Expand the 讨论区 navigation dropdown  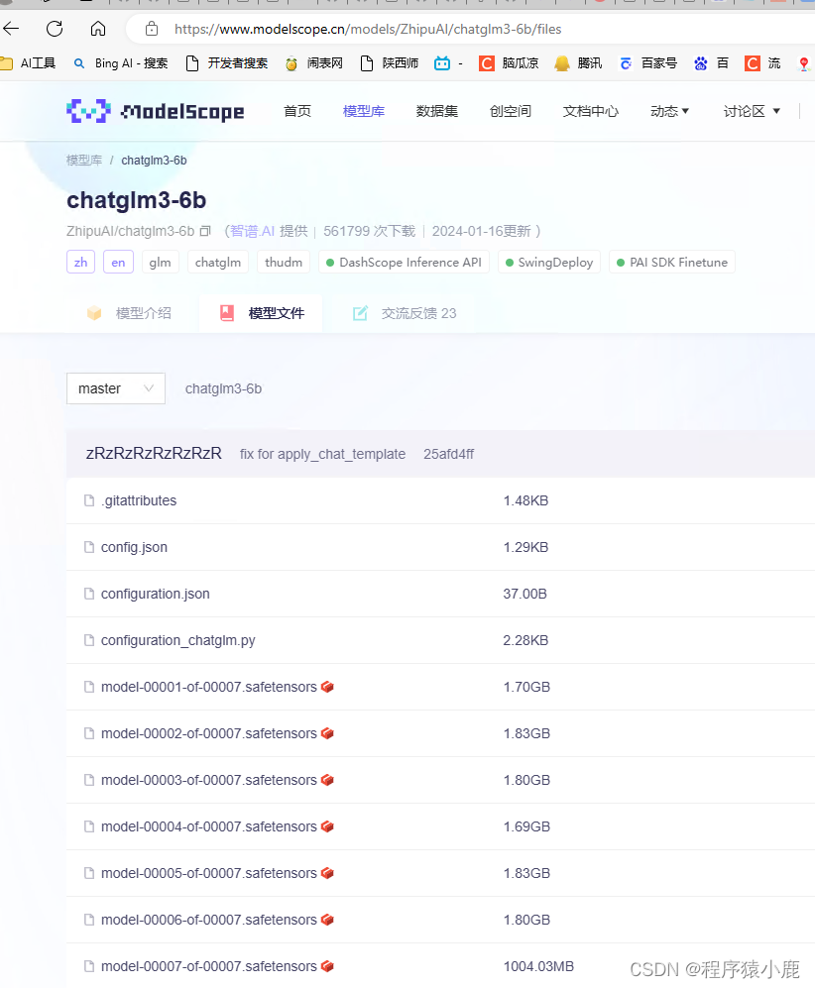tap(752, 112)
